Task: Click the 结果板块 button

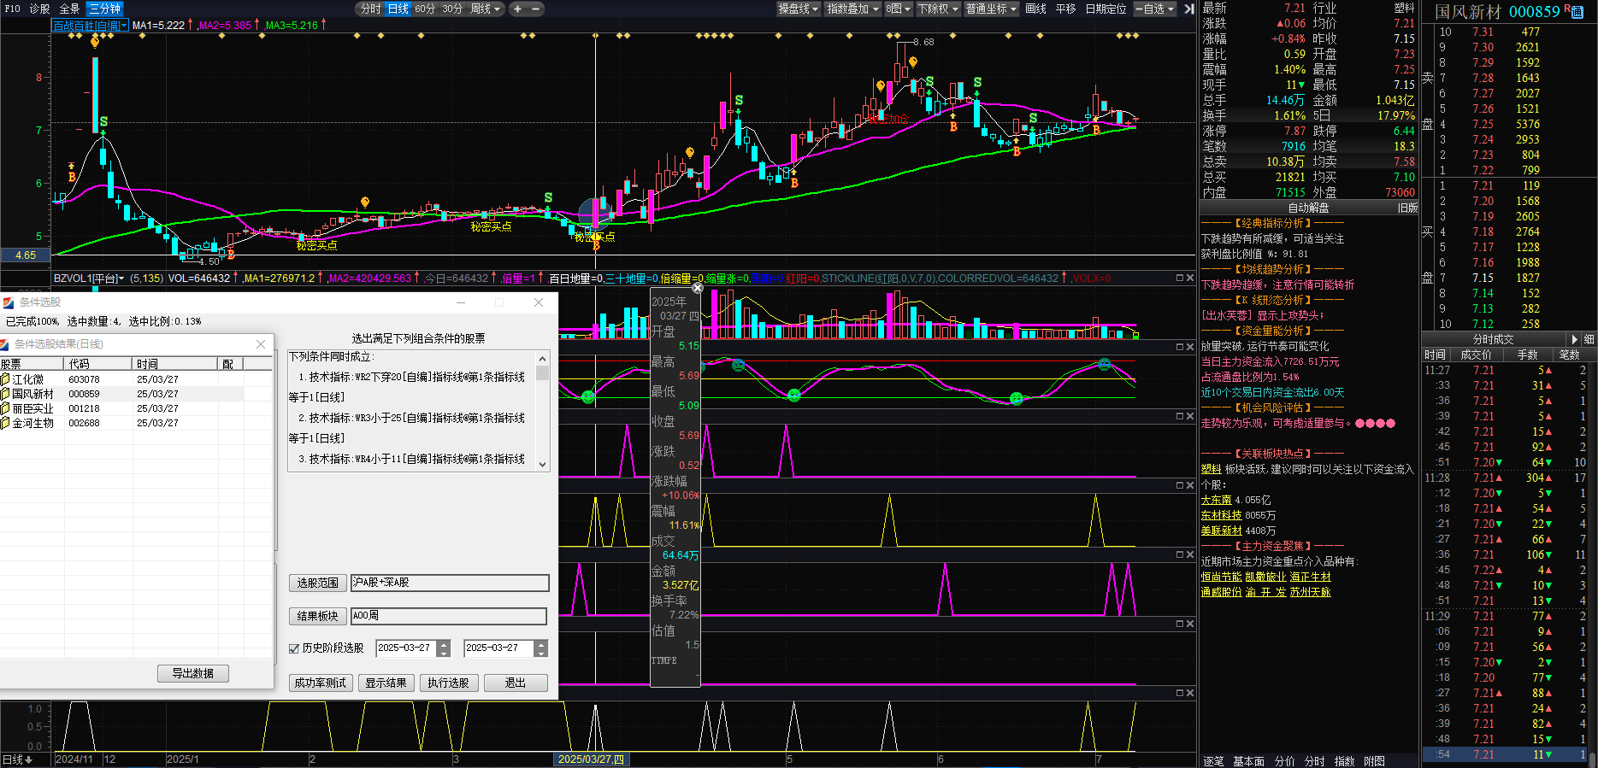Action: (318, 616)
